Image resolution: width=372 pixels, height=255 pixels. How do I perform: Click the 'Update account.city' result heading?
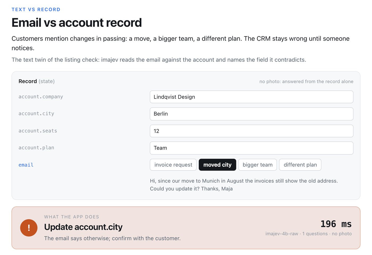83,227
